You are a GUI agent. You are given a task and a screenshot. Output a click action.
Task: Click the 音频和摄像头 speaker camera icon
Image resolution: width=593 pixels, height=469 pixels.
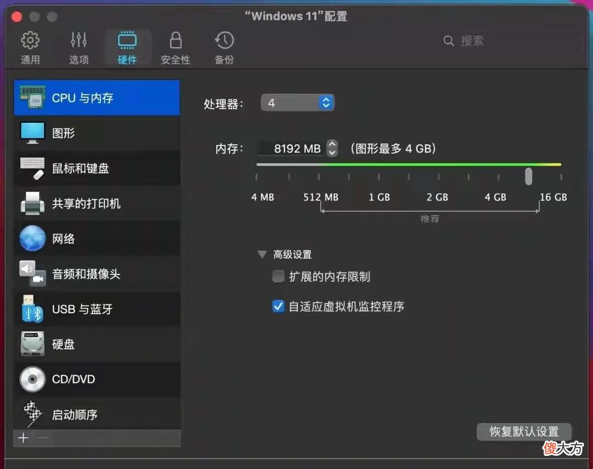[32, 274]
